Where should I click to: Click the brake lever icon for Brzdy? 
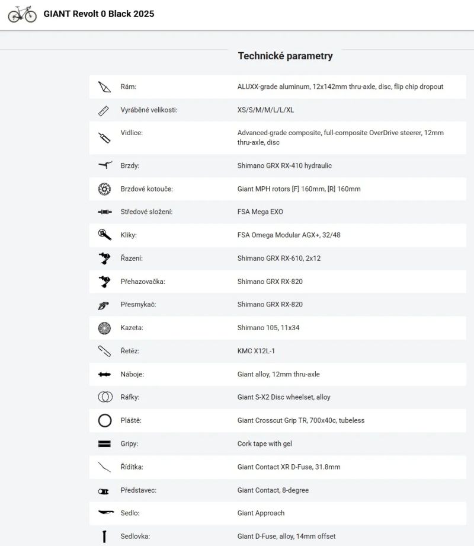pos(105,165)
